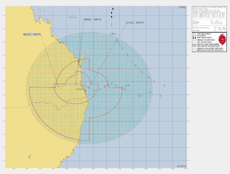
Task: Click the 08/00Z, 40KTS forecast label
Action: point(92,20)
